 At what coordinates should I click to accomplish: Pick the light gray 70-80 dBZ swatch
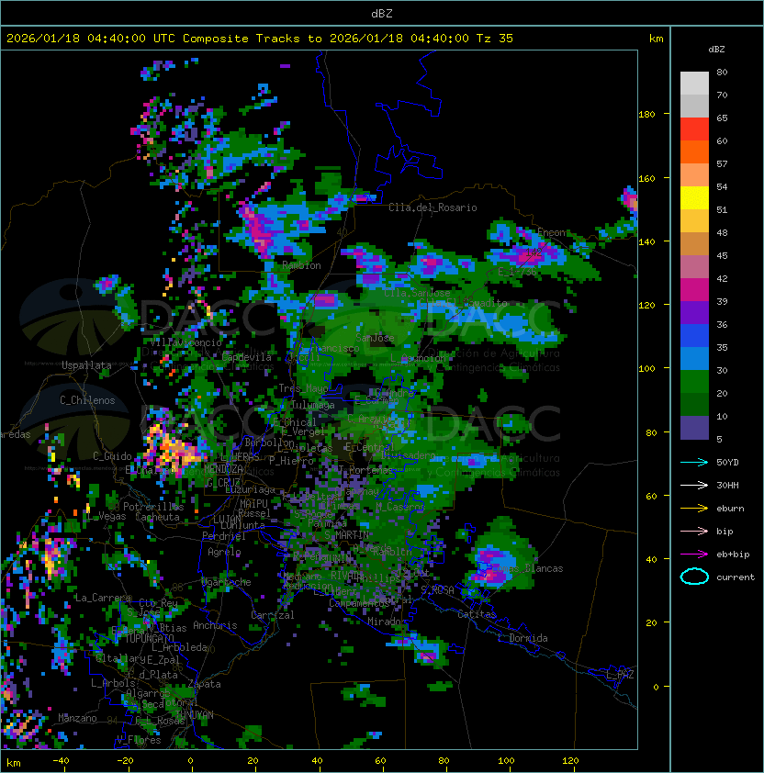[x=694, y=83]
